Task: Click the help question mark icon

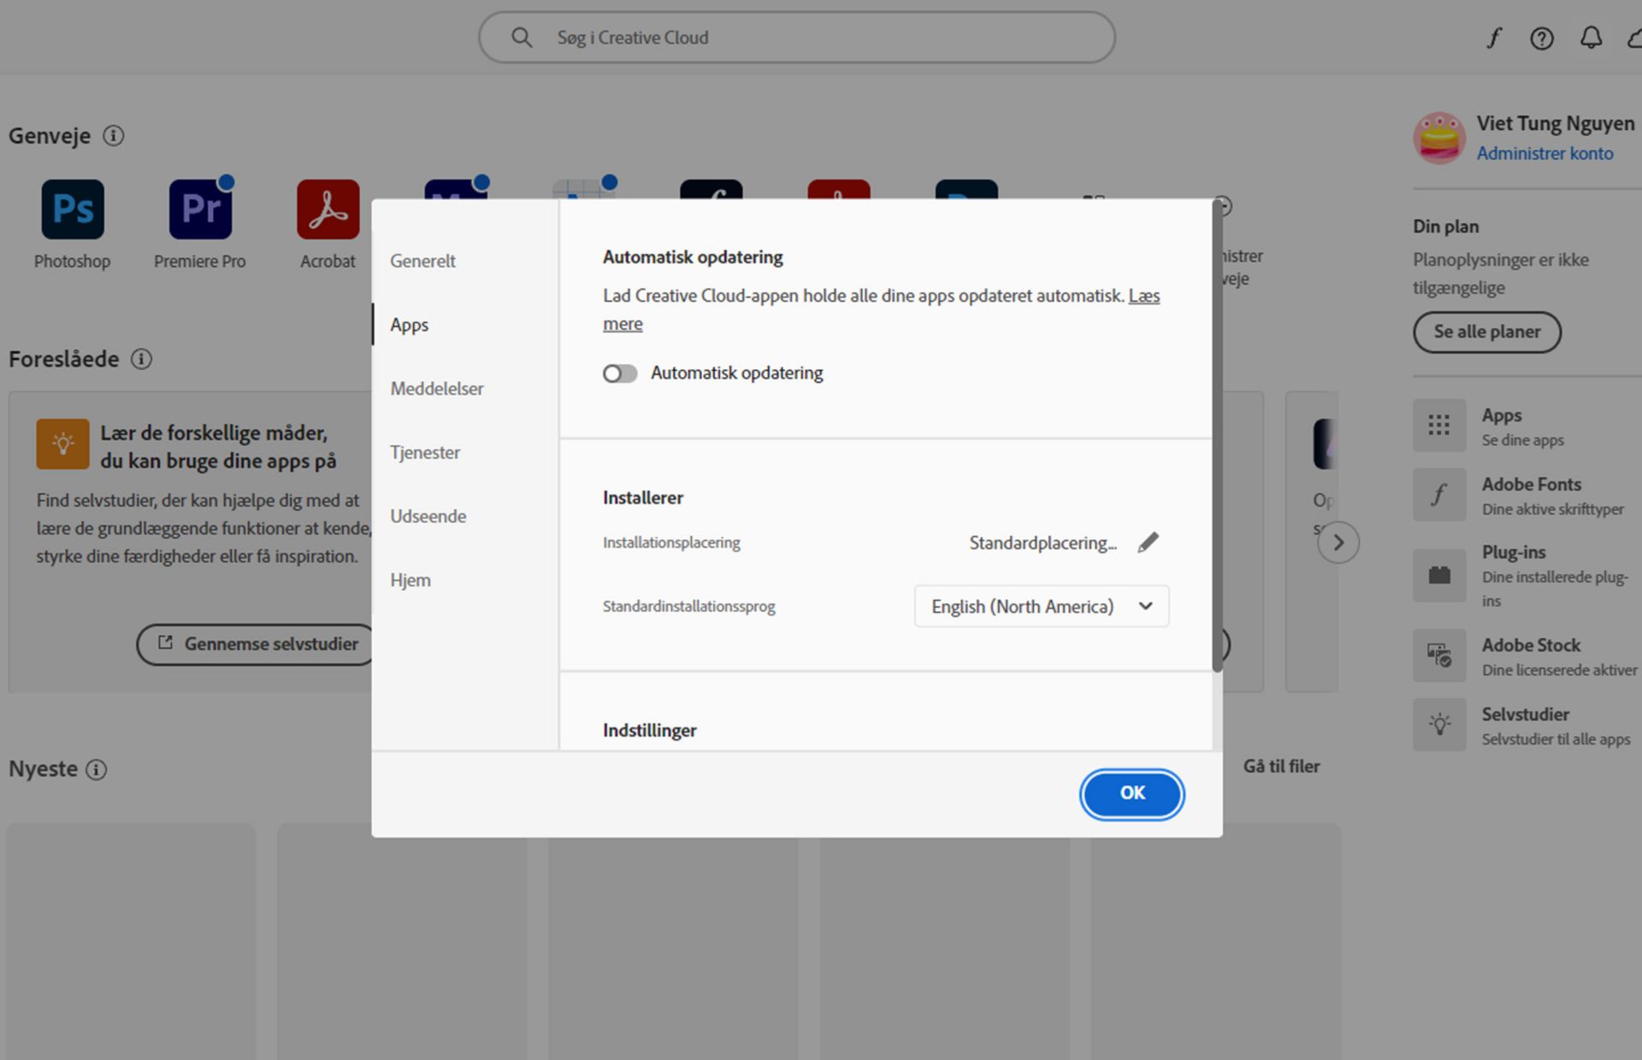Action: [1541, 38]
